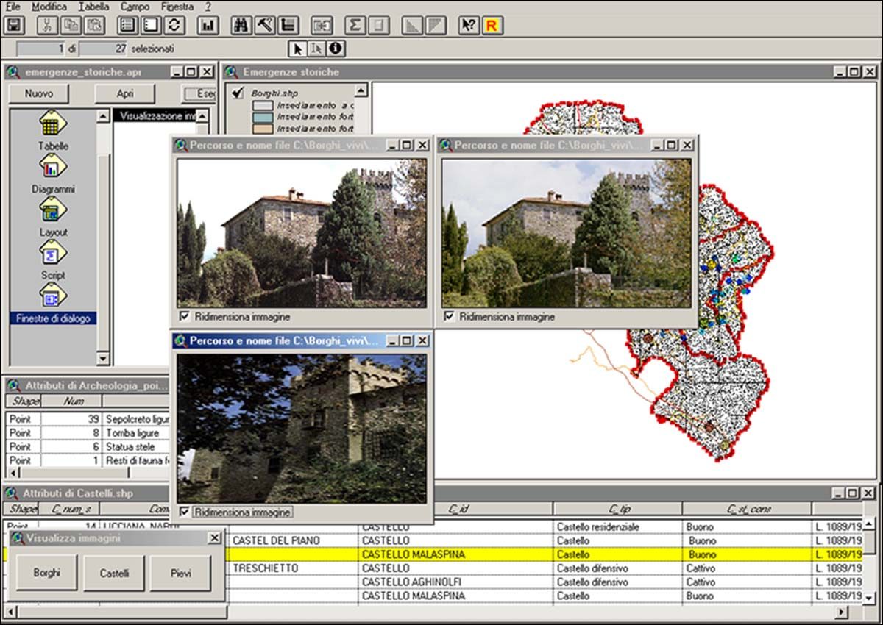Click the context Help pointer icon
This screenshot has height=625, width=883.
point(469,25)
